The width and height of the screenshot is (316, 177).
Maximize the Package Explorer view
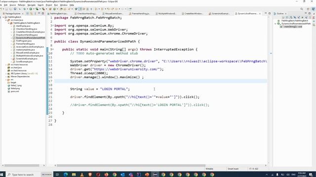coord(43,13)
